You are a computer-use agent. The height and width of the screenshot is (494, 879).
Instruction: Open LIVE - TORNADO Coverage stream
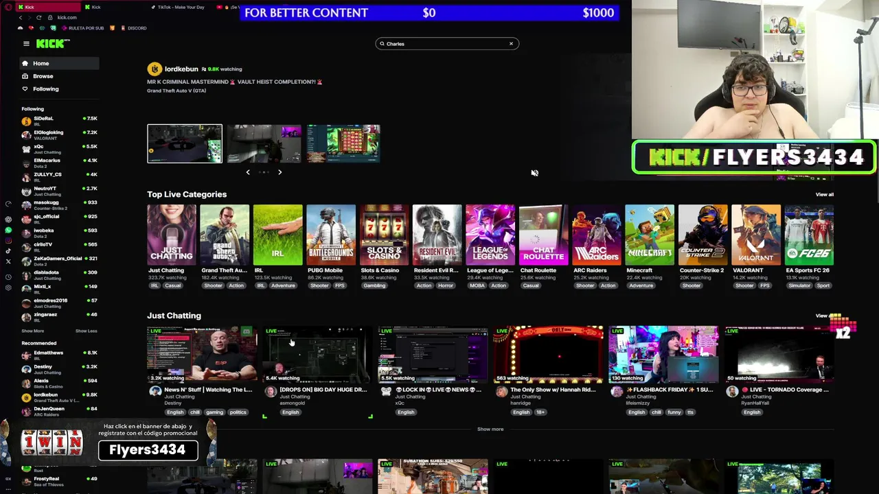click(779, 354)
